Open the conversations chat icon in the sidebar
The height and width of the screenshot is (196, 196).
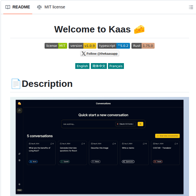pos(19,110)
